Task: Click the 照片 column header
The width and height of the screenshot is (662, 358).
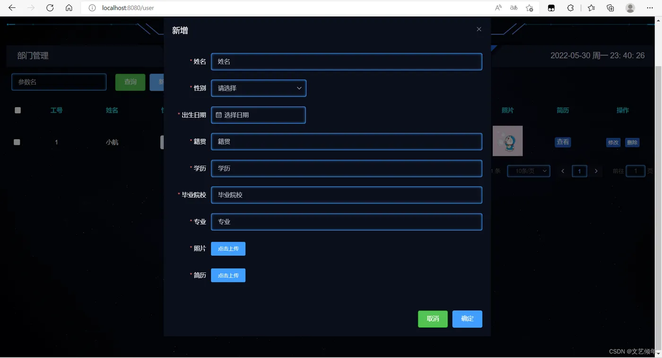Action: pos(508,110)
